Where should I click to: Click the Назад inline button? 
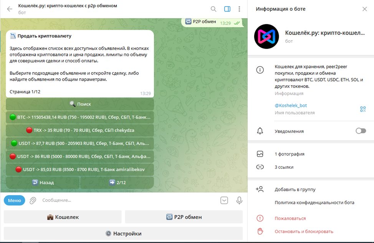click(43, 183)
